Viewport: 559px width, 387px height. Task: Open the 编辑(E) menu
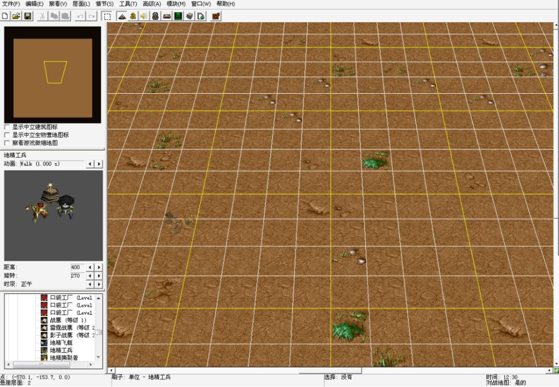34,4
